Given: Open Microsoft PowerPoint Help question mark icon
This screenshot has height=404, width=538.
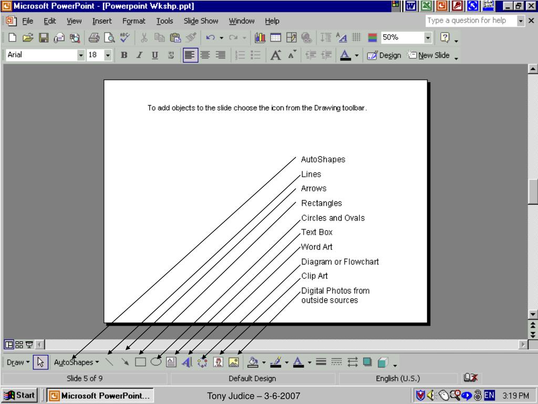Looking at the screenshot, I should (444, 37).
